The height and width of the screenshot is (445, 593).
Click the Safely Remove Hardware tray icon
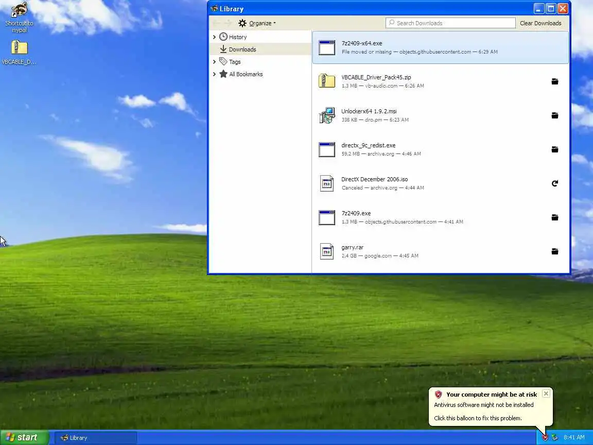click(x=554, y=437)
